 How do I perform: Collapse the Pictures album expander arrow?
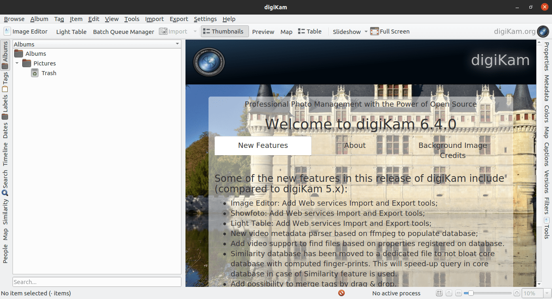pos(17,63)
